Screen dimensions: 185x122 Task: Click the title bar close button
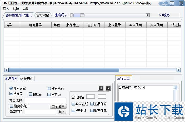click(x=181, y=3)
